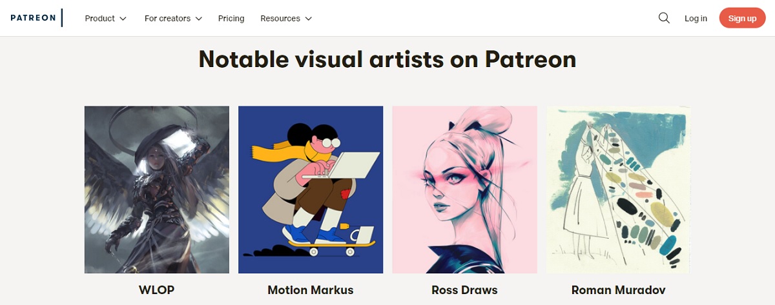Open the search icon
775x305 pixels.
click(664, 18)
